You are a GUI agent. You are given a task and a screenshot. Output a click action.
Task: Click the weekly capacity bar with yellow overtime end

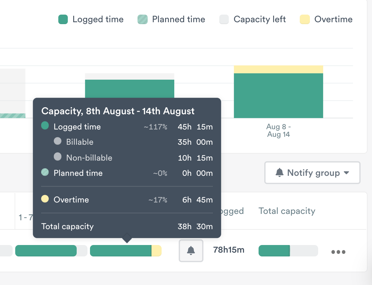pos(125,250)
